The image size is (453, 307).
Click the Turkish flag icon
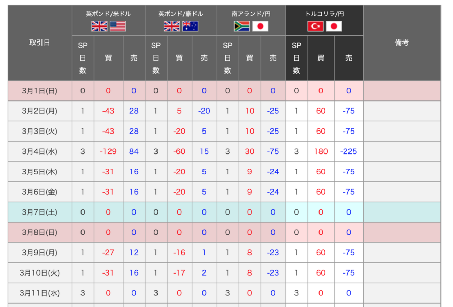coord(315,27)
